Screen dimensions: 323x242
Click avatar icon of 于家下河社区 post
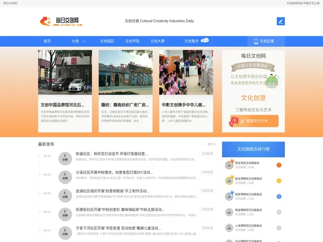65,233
